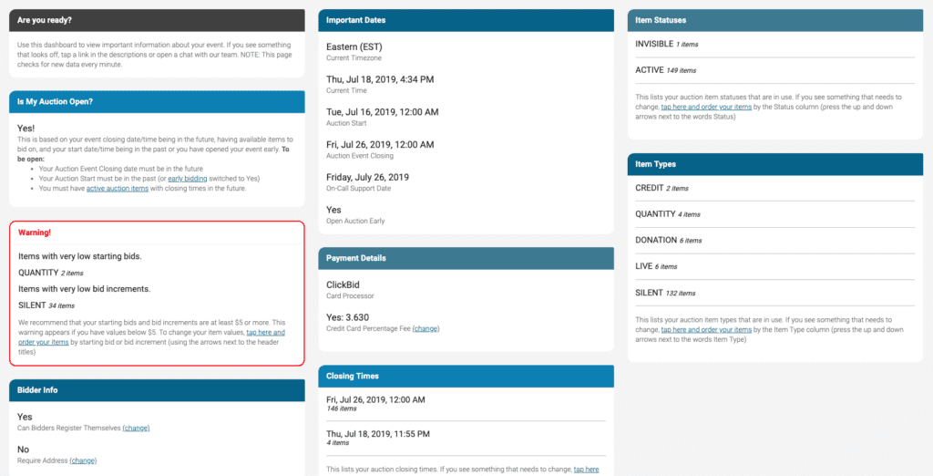Select the ACTIVE 149 items status row

[665, 70]
